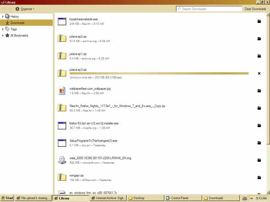Click the julians-sp2.zip archive icon
Viewport: 270px width, 202px height.
tap(62, 38)
